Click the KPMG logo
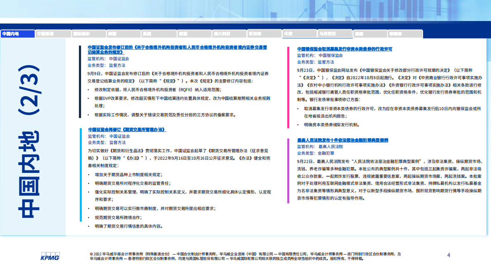This screenshot has height=276, width=491. coord(50,256)
